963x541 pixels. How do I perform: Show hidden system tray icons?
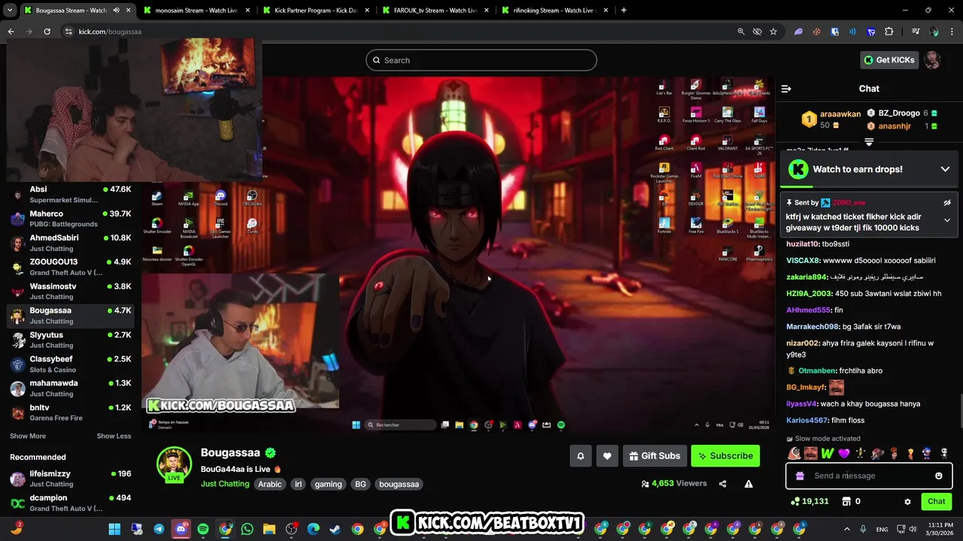coord(846,529)
